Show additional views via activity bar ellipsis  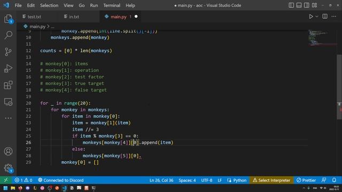9,118
